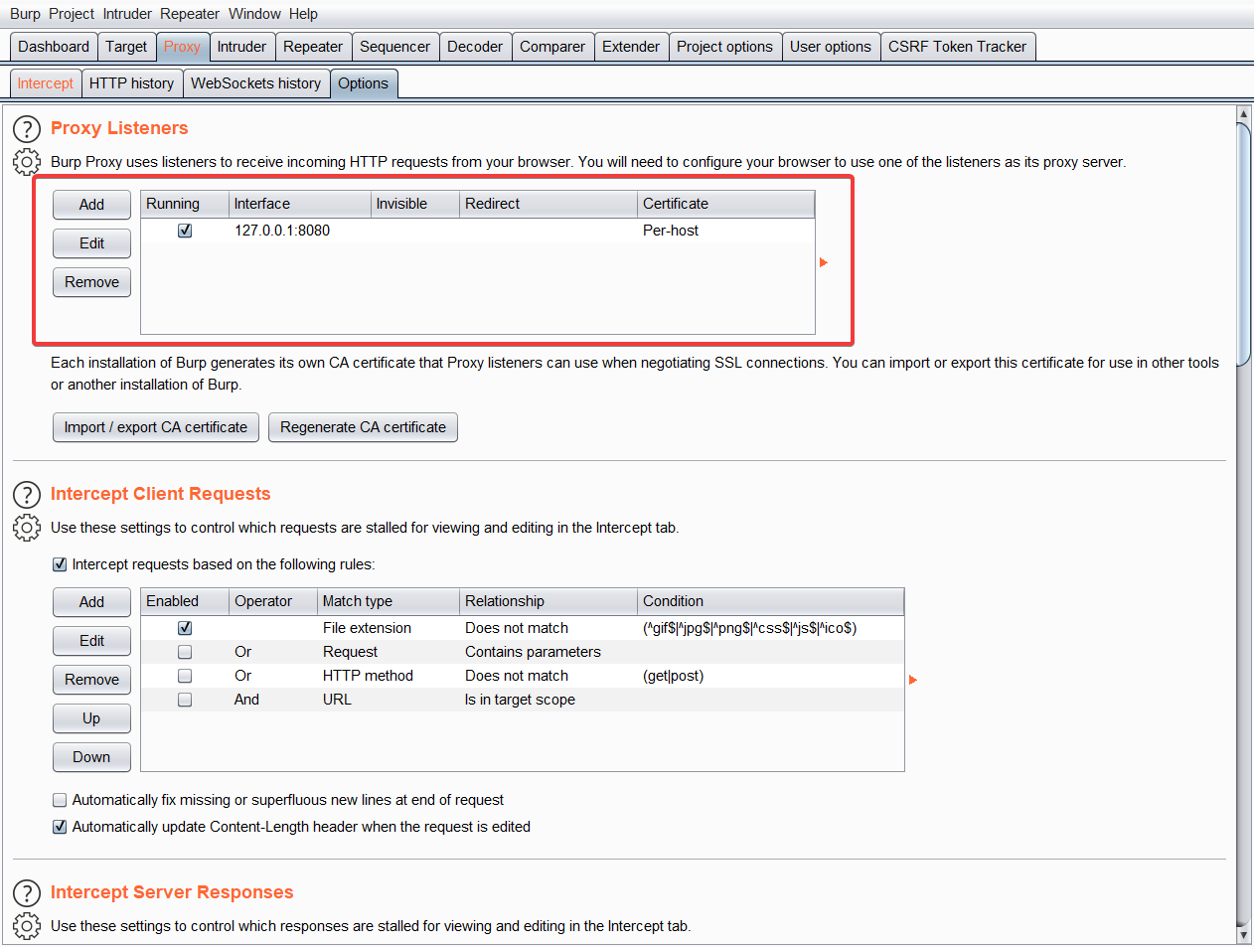Uncheck automatically update Content-Length header
Screen dimensions: 1254x947
(60, 827)
